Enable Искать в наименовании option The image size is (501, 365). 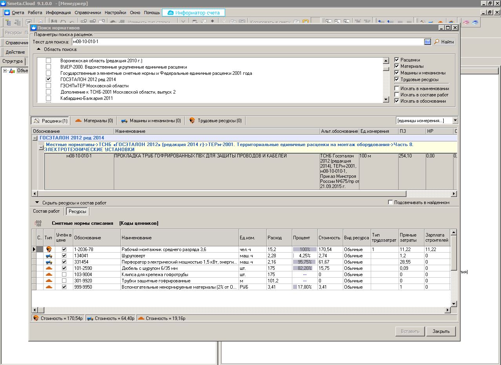[x=397, y=89]
